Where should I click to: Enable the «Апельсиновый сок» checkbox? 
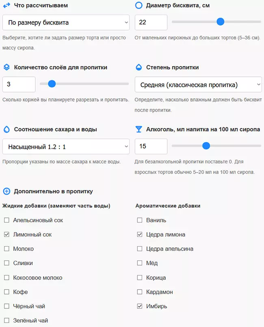[x=6, y=220]
